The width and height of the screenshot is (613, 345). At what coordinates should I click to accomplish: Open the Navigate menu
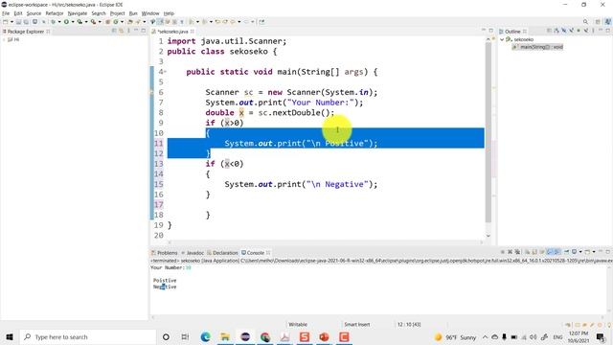point(78,13)
